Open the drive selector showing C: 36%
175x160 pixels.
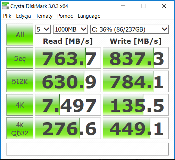pyautogui.click(x=130, y=29)
